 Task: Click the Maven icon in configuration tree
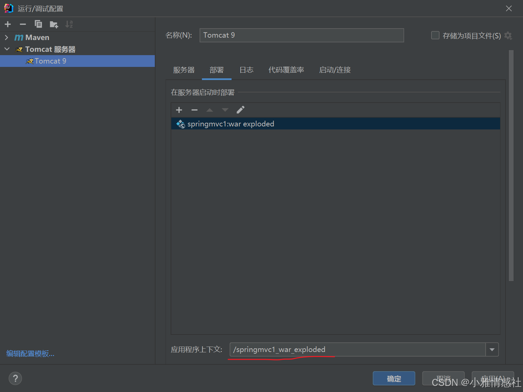(x=19, y=38)
